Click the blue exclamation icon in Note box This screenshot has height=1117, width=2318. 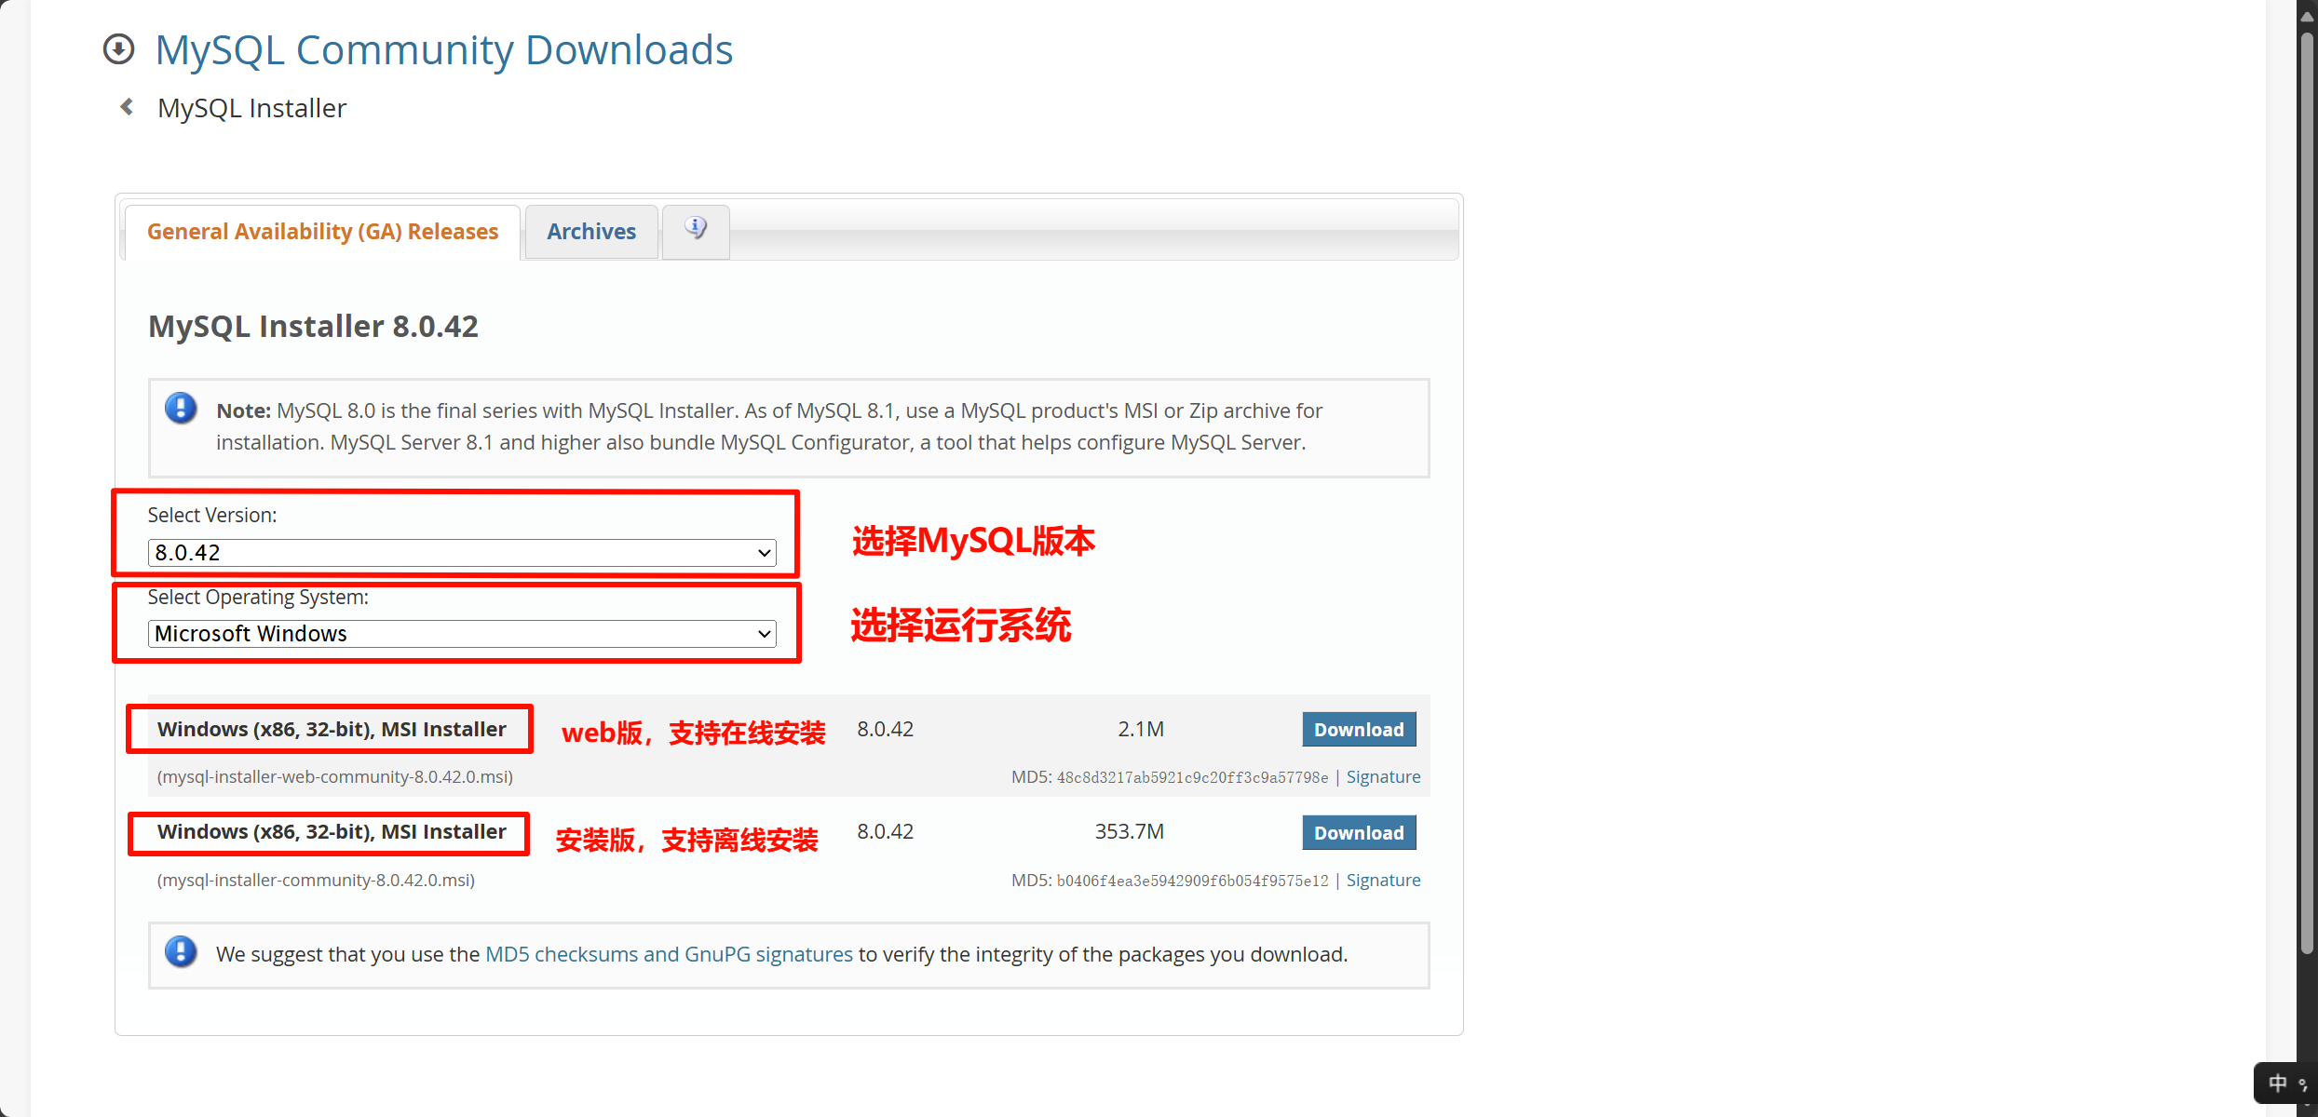coord(181,409)
